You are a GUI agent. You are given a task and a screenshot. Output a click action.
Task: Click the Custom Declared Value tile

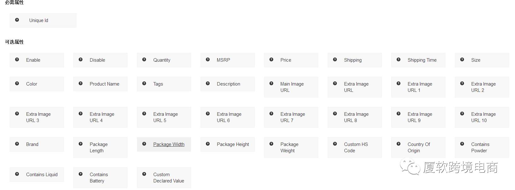(164, 178)
